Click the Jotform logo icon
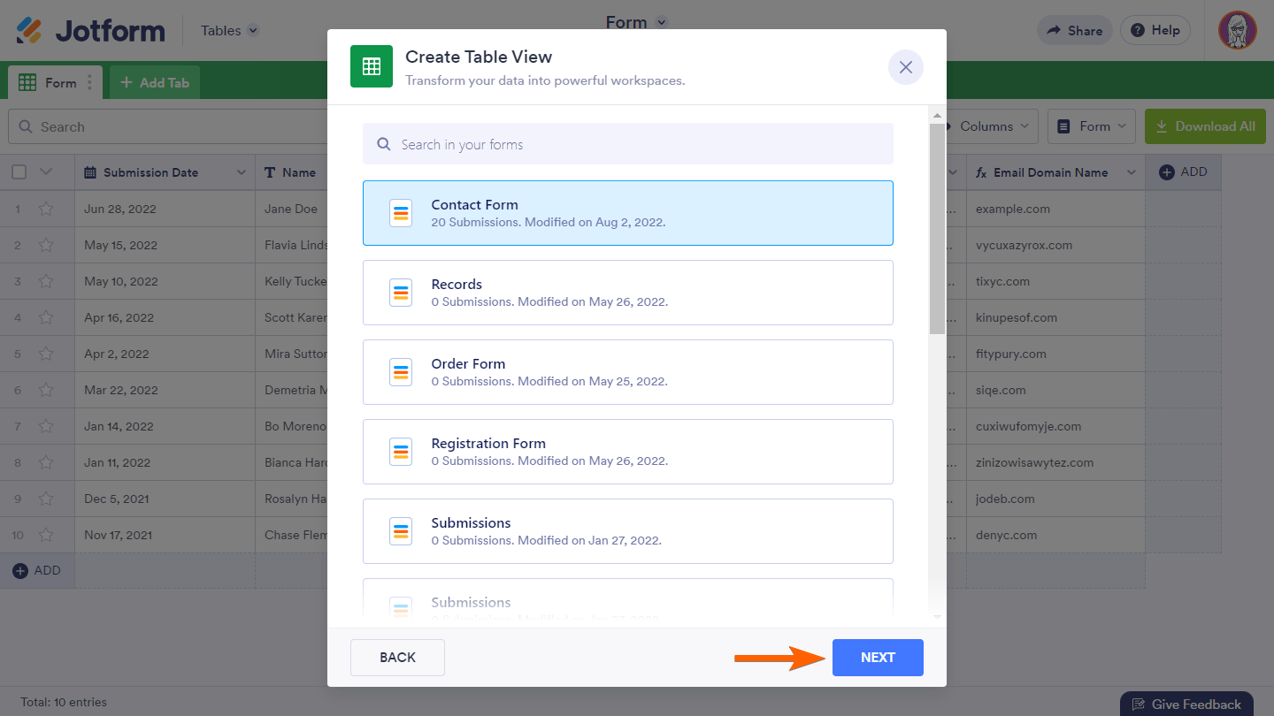1274x716 pixels. click(29, 30)
